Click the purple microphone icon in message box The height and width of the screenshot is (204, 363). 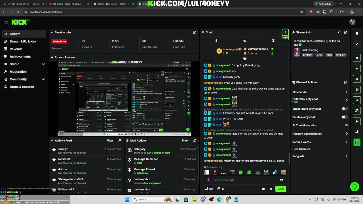[208, 180]
